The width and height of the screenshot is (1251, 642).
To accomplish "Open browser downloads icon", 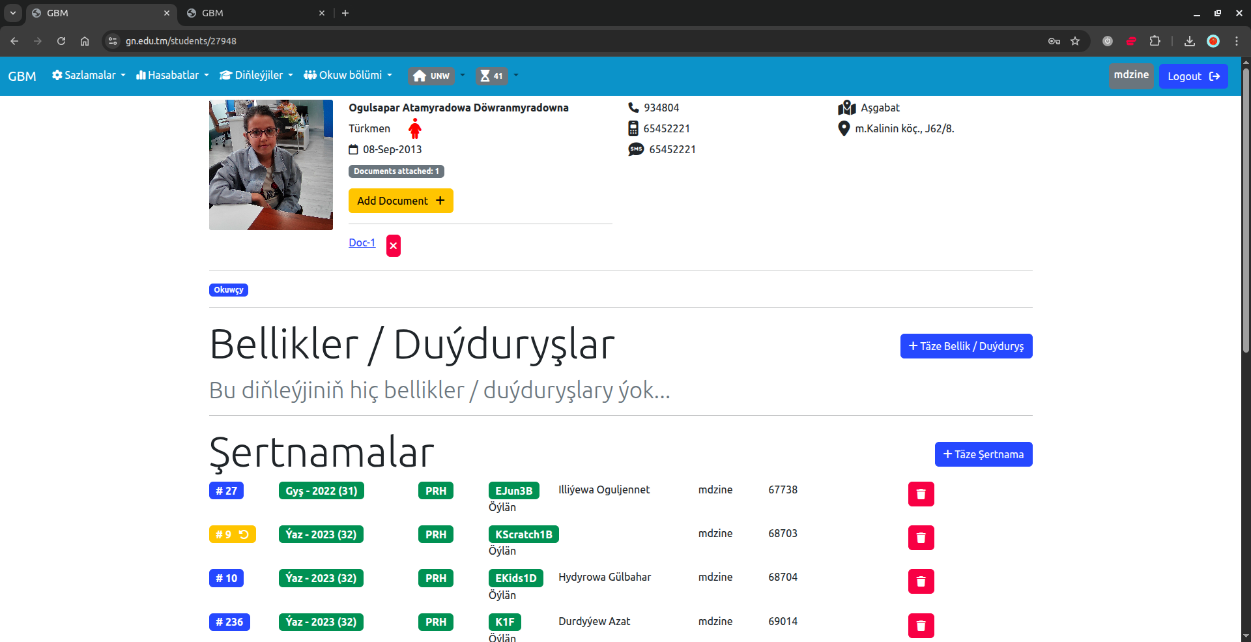I will [x=1190, y=41].
